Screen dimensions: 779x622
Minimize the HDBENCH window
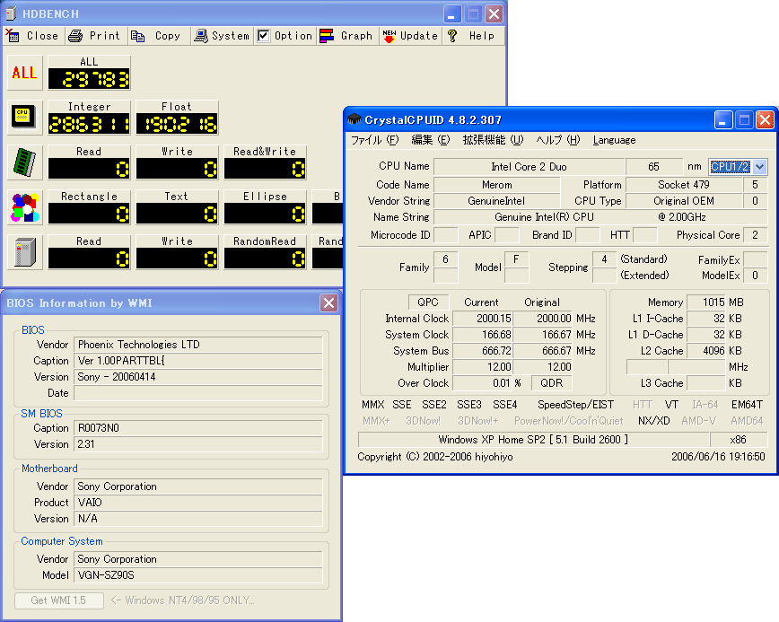point(452,13)
